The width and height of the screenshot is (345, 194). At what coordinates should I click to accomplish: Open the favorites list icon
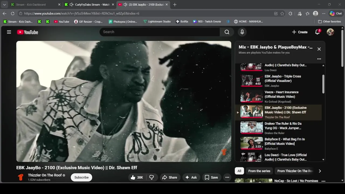(308, 13)
